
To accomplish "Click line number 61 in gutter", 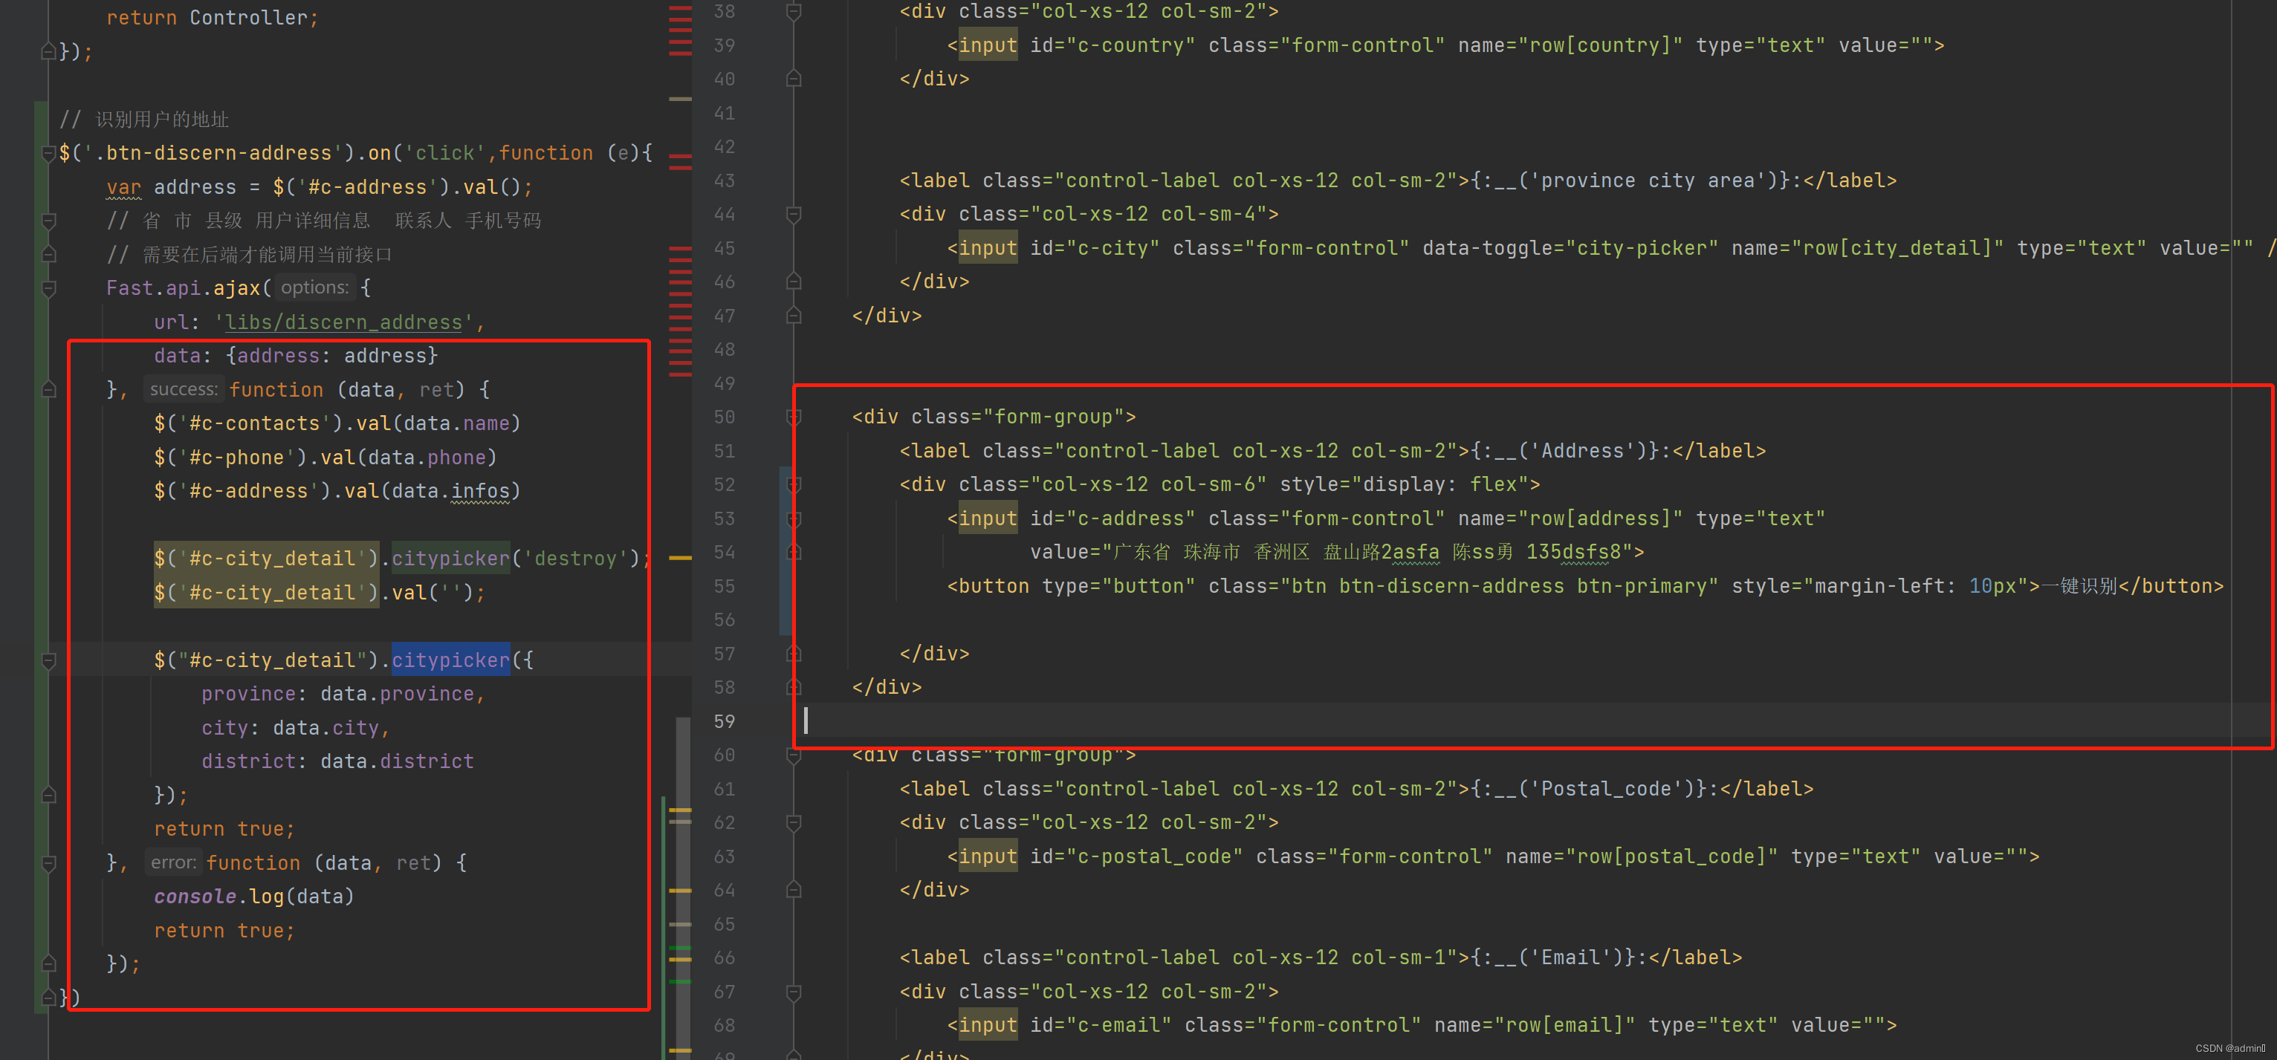I will pos(724,789).
